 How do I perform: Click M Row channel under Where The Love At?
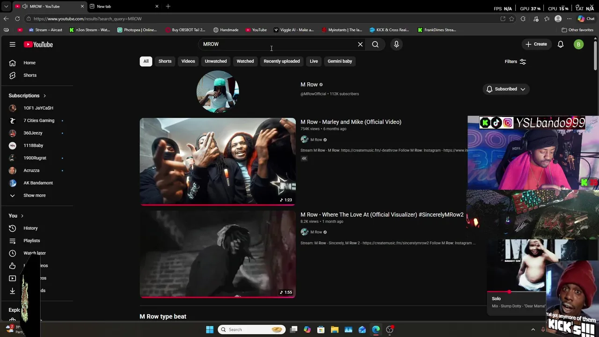coord(316,232)
